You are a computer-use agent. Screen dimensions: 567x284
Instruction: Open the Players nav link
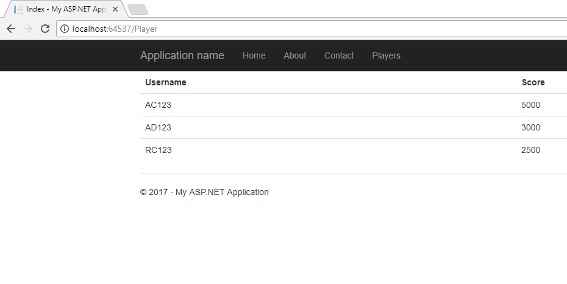coord(386,55)
